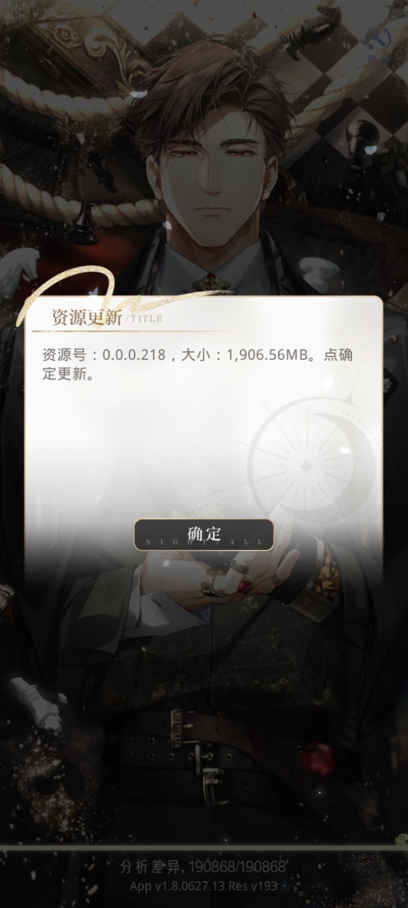Tap the /TITLE subtitle text
The image size is (408, 908).
(x=144, y=319)
